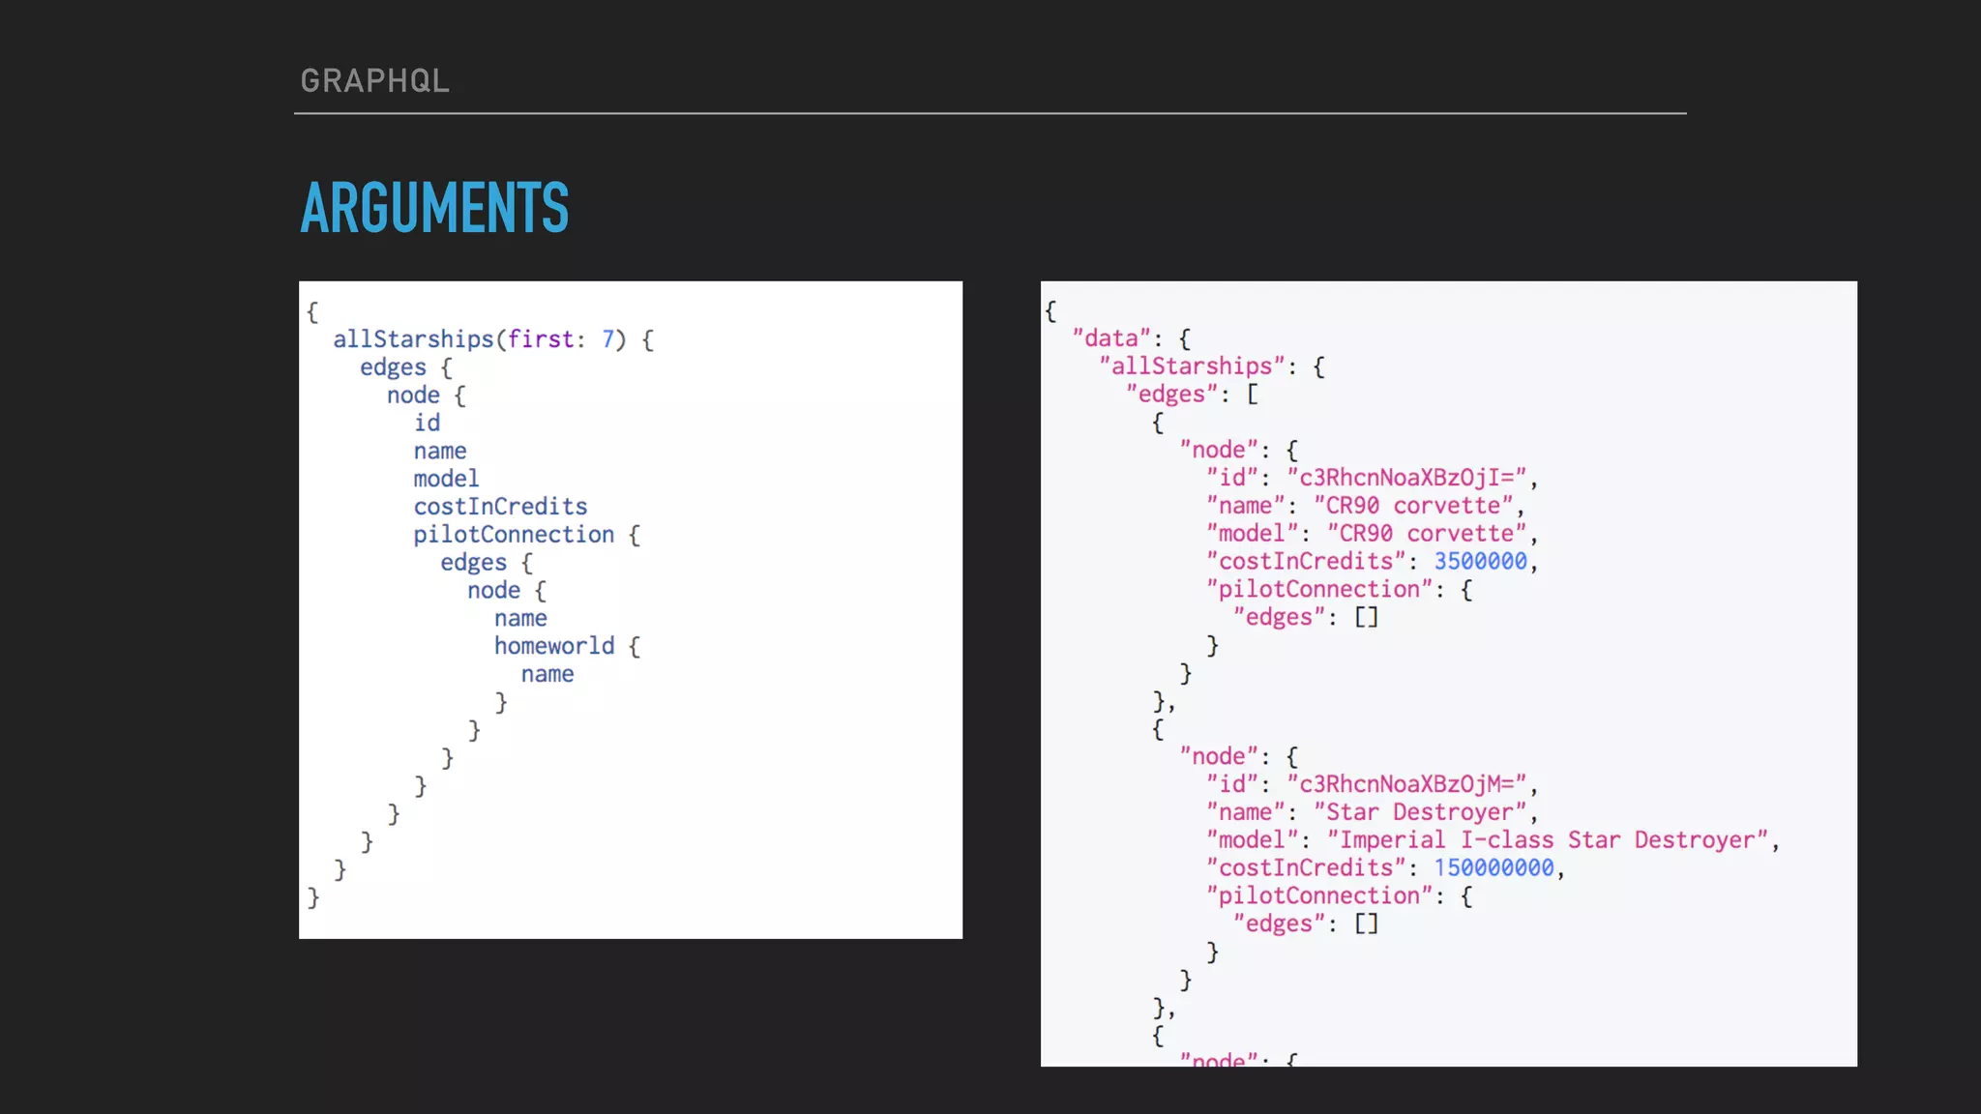Click the model value "Imperial I-class Star Destroyer"
The image size is (1981, 1114).
(1548, 840)
